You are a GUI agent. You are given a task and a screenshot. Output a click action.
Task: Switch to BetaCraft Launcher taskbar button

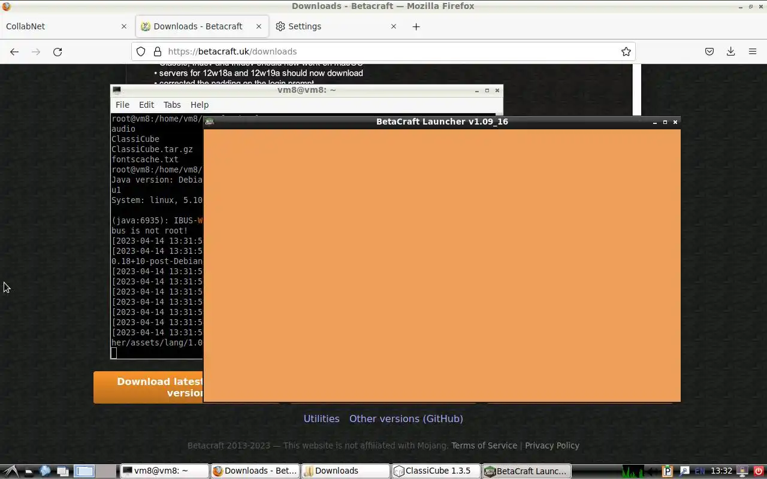[526, 471]
